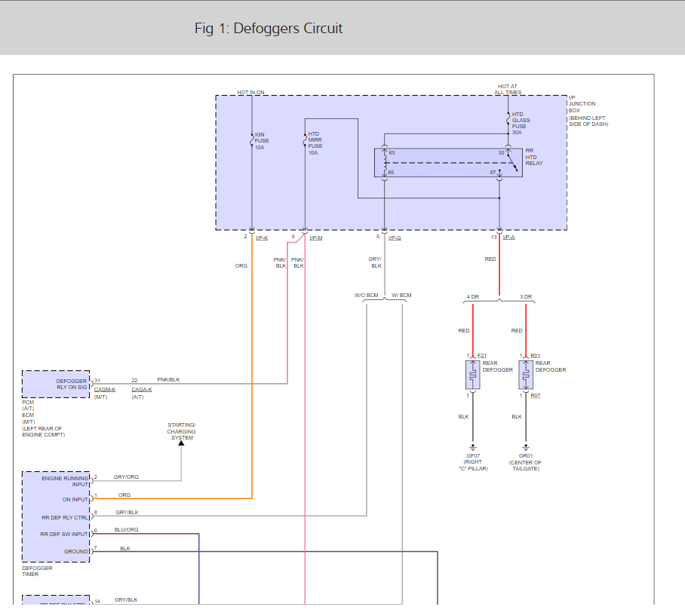Click the HTD MIRR FUSE 10A label

pos(315,143)
